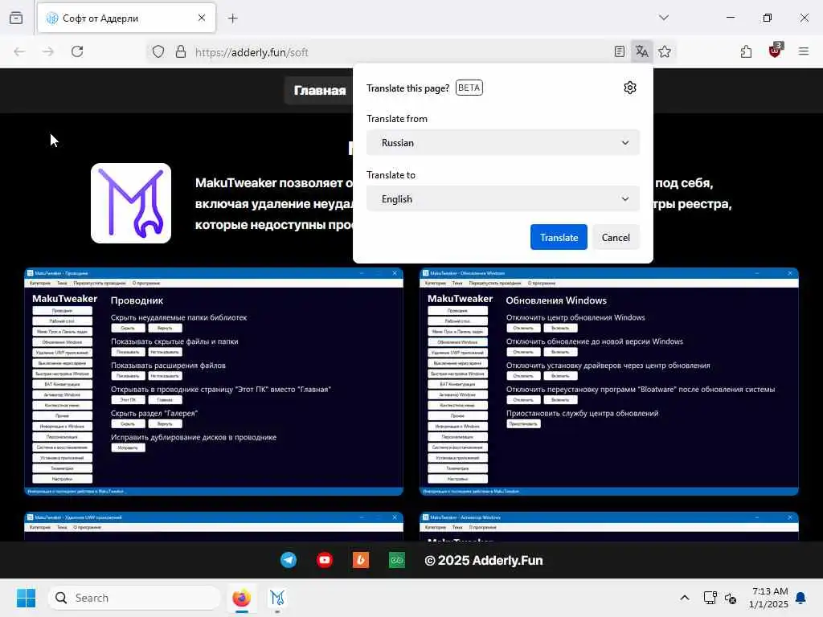Expand the list all tabs chevron
This screenshot has width=823, height=617.
(x=664, y=18)
